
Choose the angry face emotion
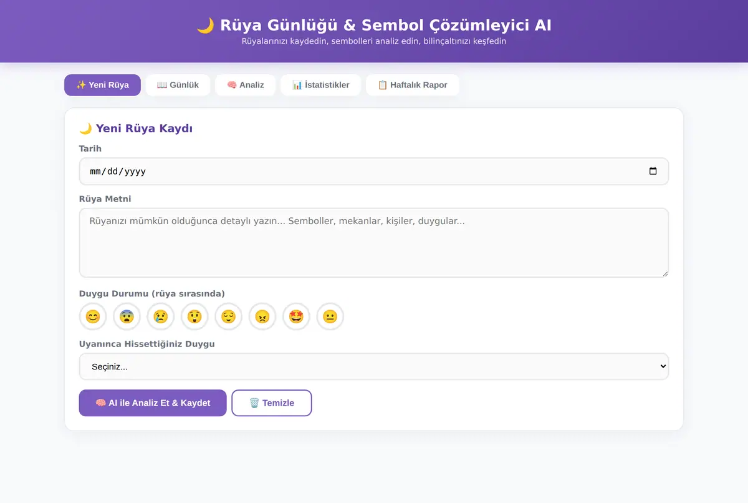coord(262,316)
